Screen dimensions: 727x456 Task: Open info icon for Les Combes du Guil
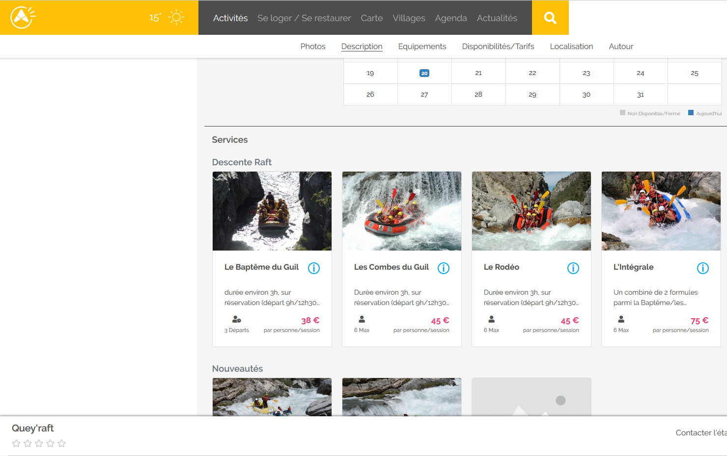444,268
